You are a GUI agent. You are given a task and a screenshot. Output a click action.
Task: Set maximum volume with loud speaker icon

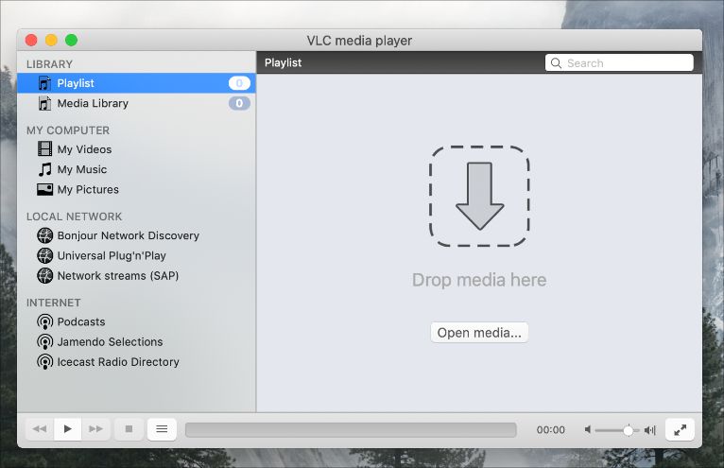point(649,430)
